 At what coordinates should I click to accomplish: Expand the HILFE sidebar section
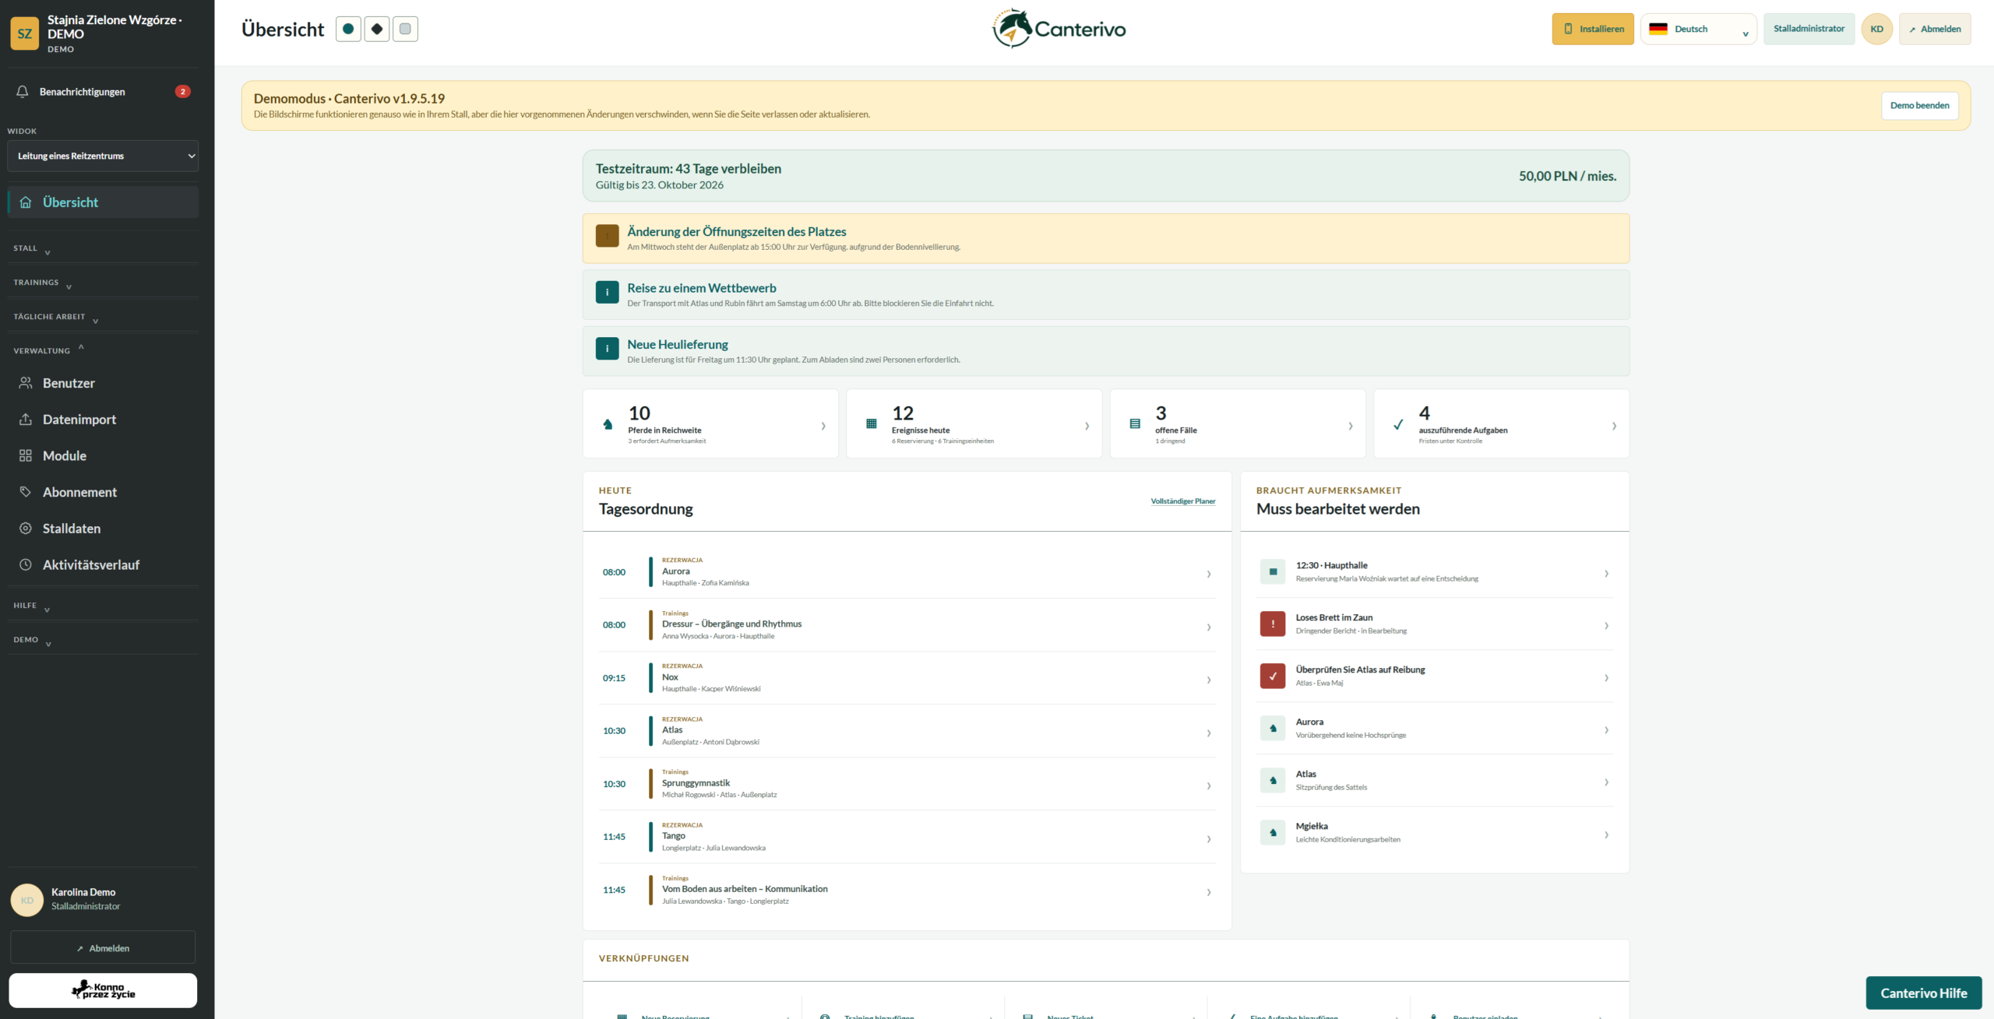[x=103, y=606]
